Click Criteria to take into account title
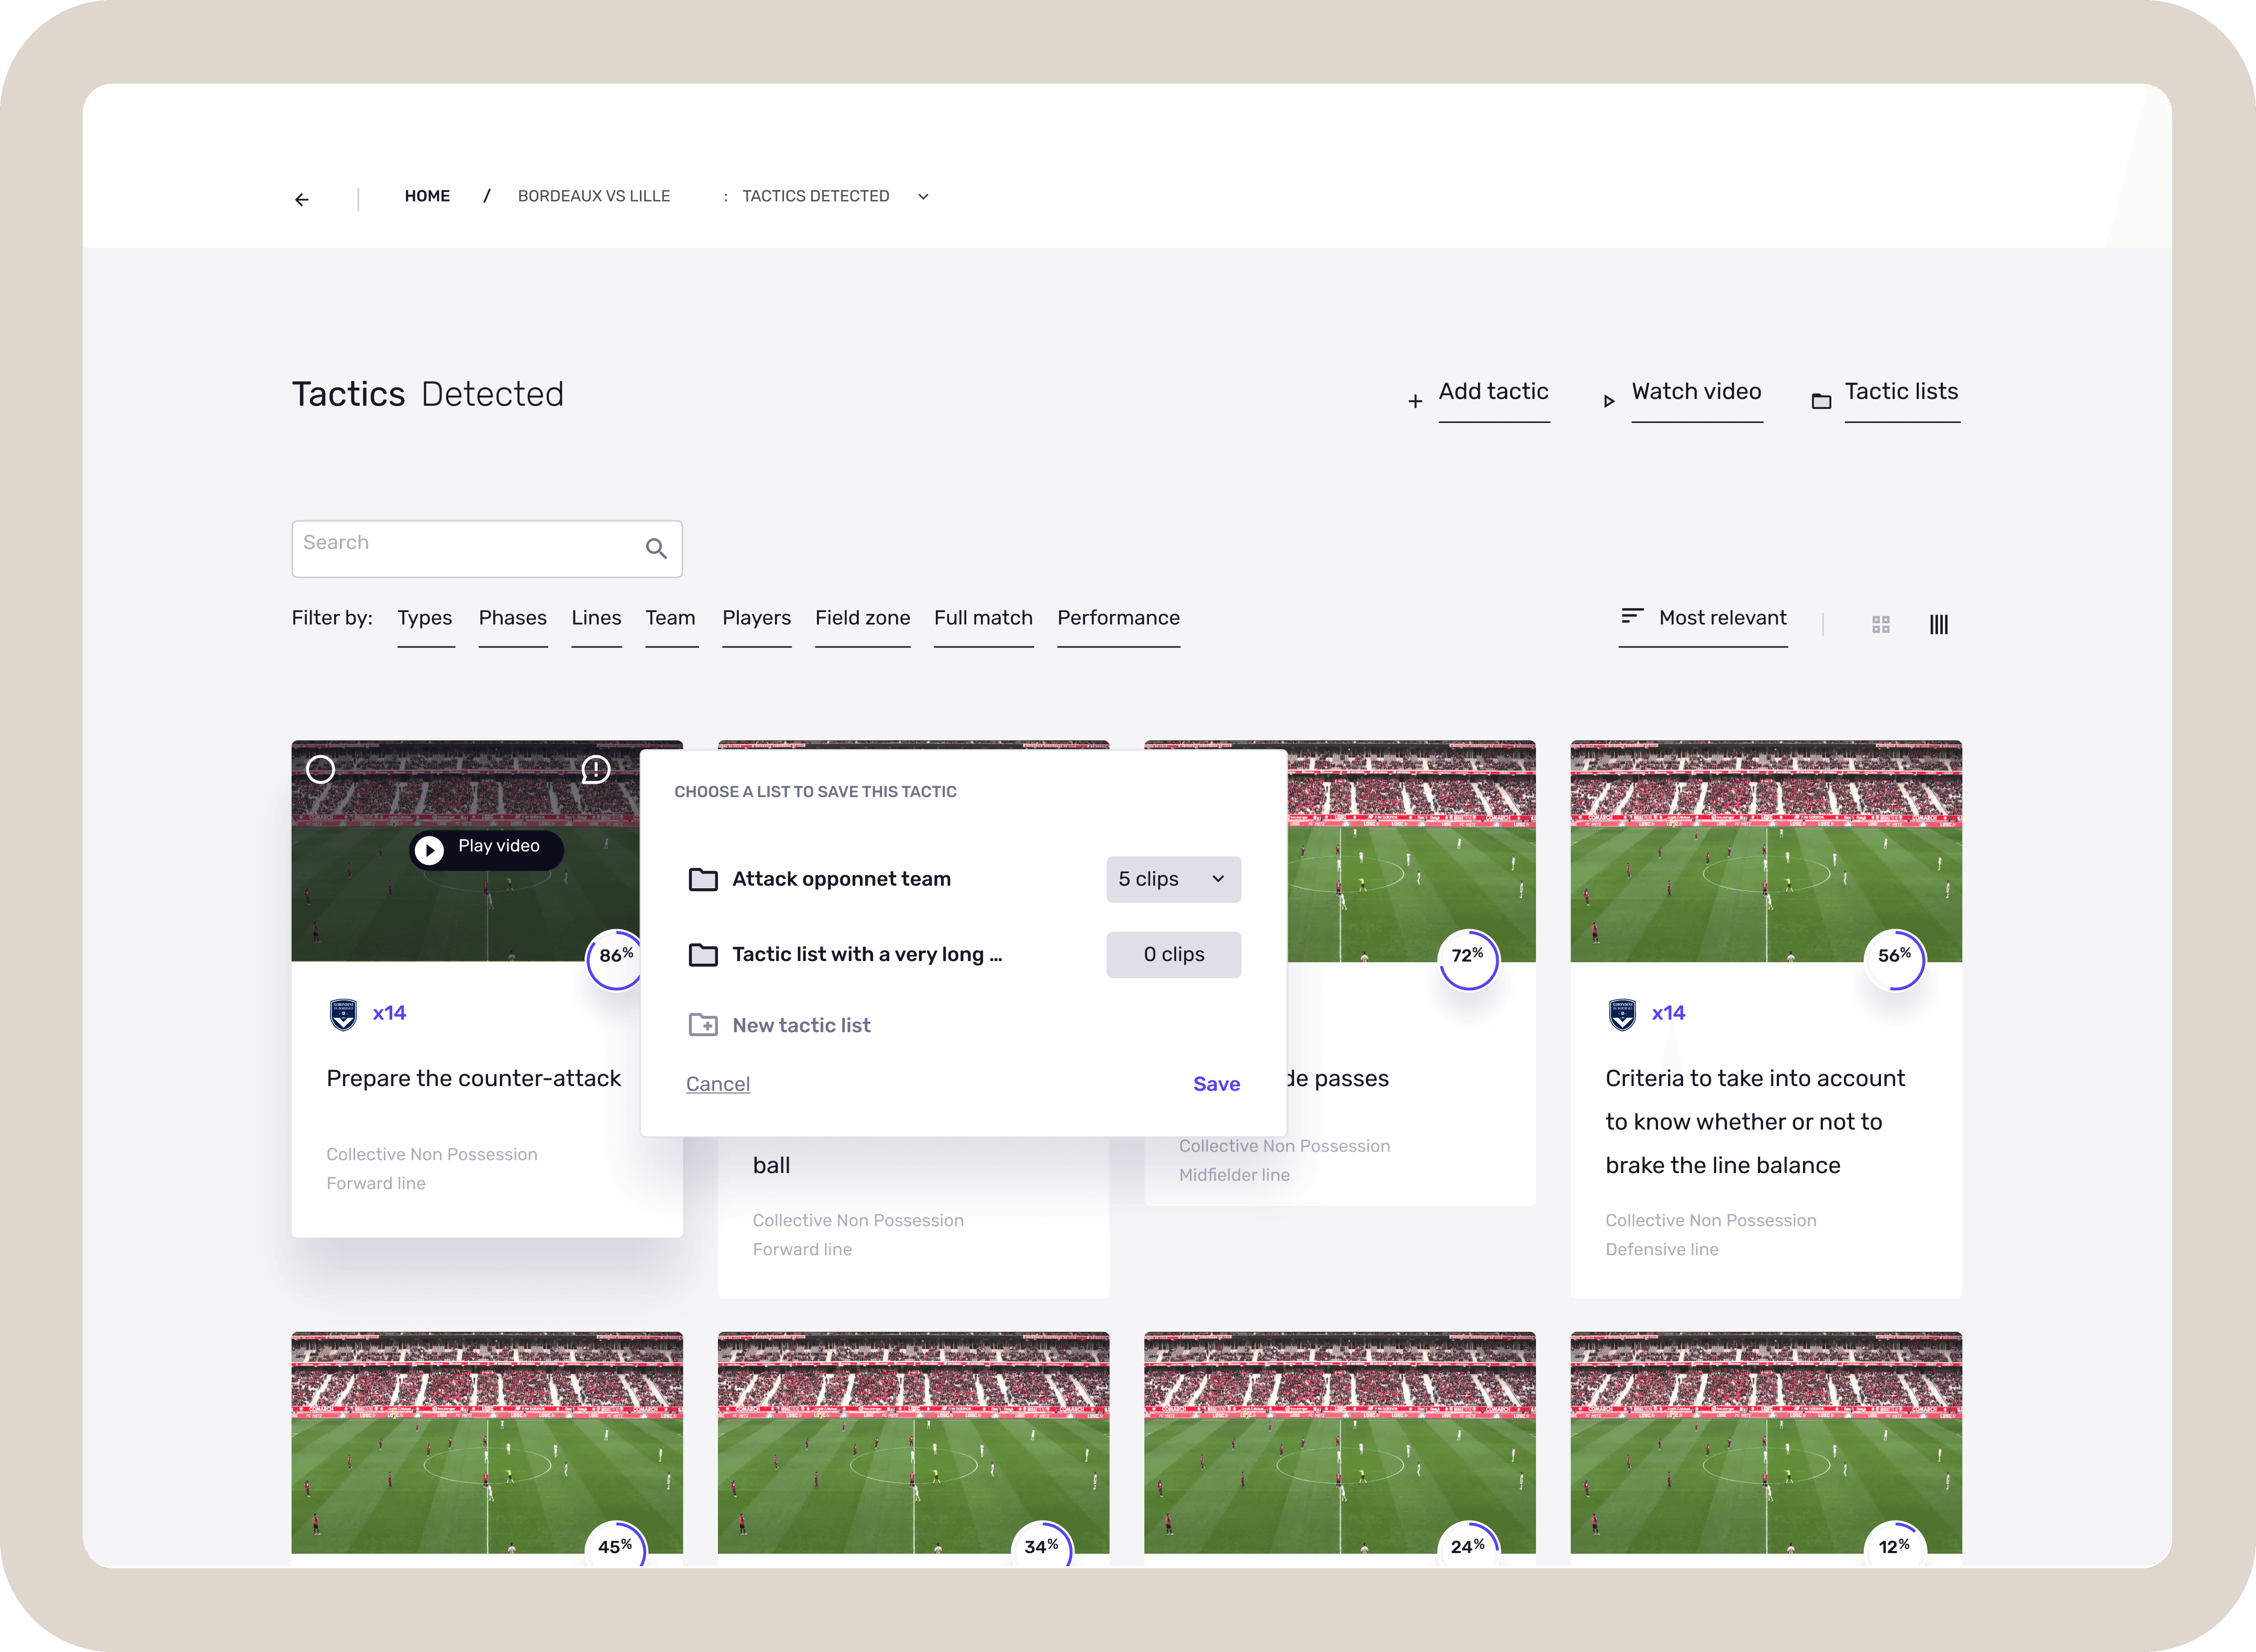 (1755, 1121)
